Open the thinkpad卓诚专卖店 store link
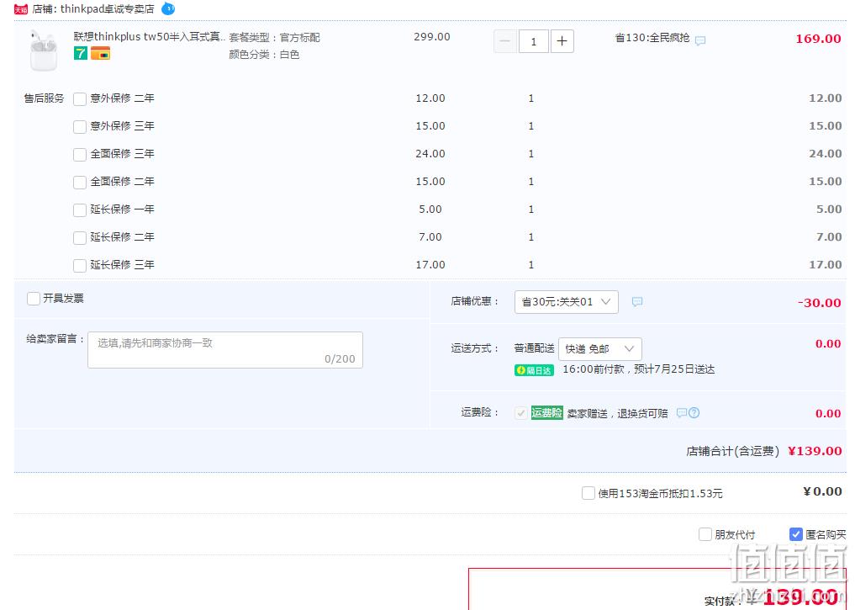The image size is (855, 610). click(108, 9)
